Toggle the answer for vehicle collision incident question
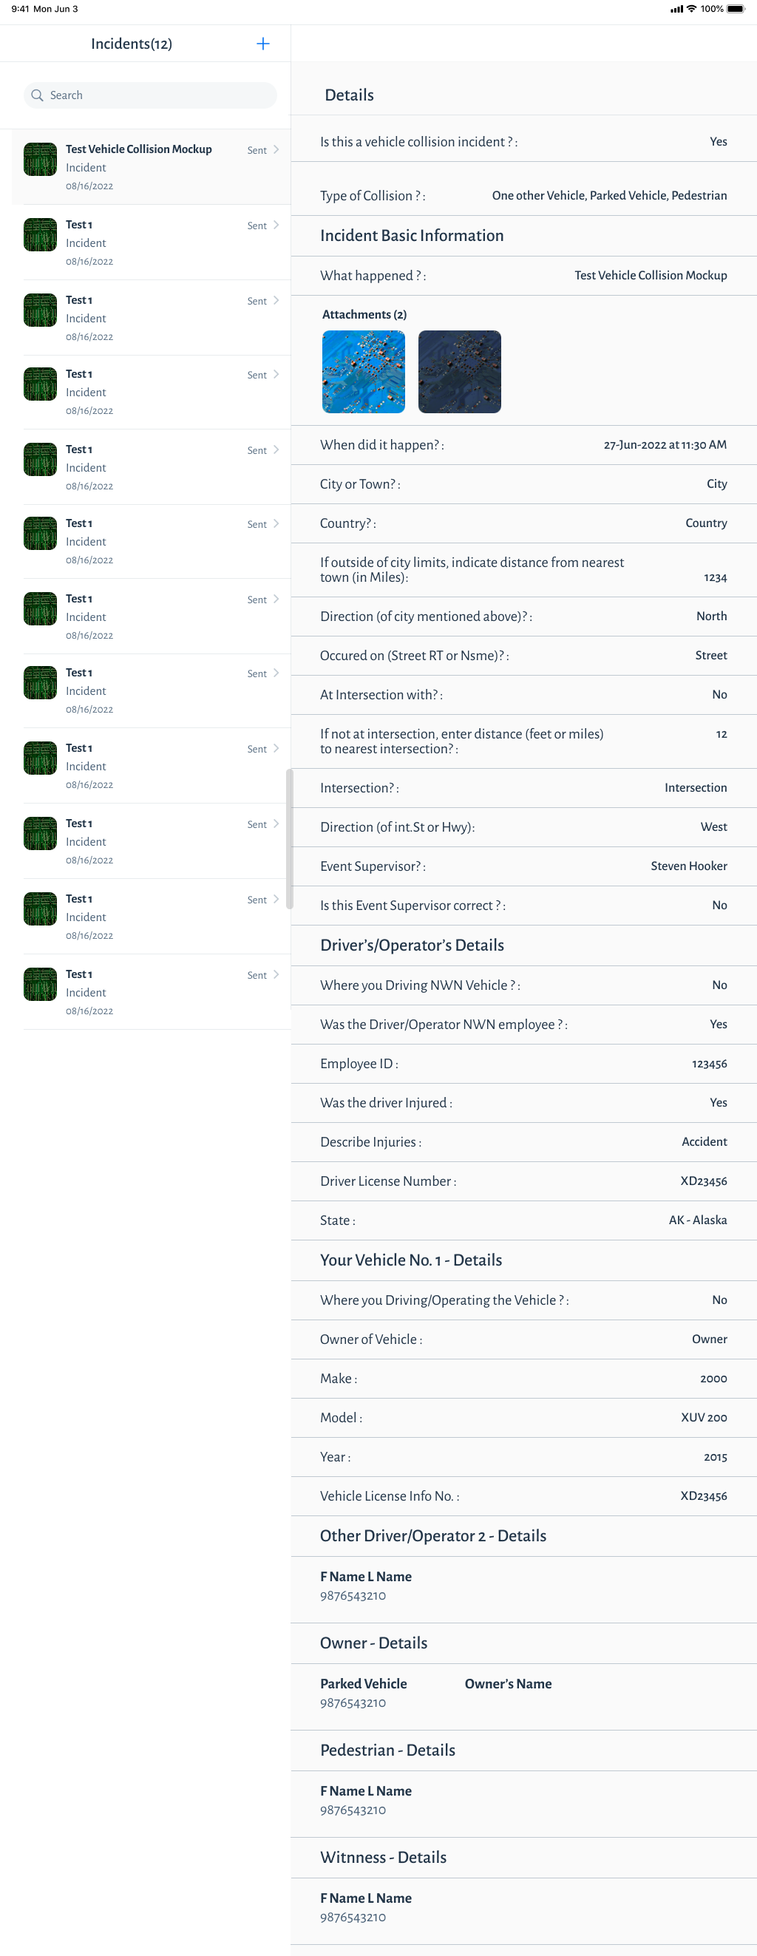 tap(718, 141)
